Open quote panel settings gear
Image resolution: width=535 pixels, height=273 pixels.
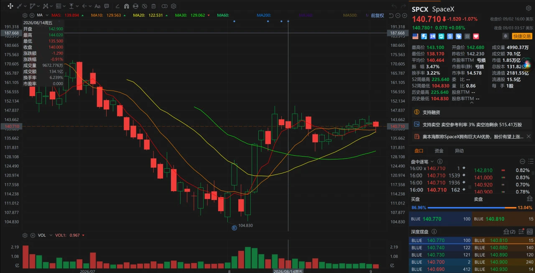coord(529,8)
